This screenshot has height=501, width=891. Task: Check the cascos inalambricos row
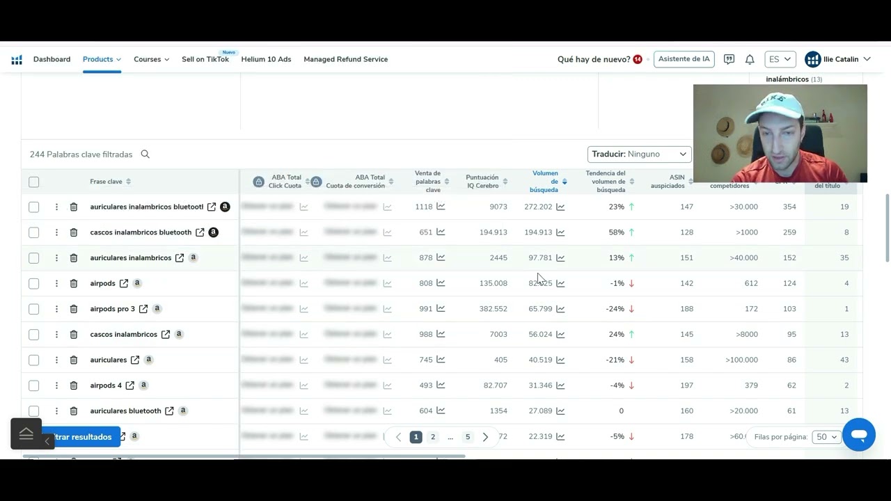pyautogui.click(x=34, y=335)
